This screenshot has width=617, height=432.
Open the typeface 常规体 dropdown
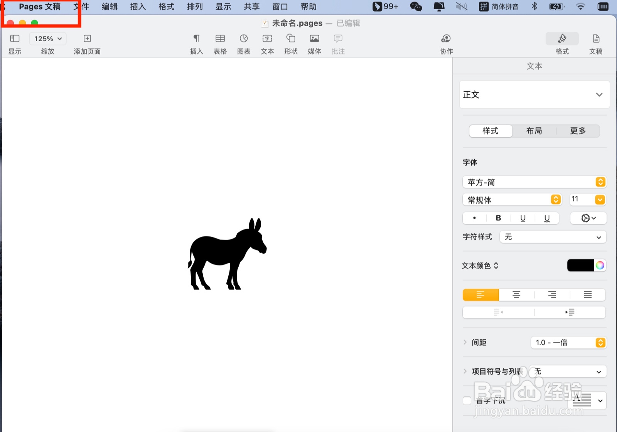point(512,200)
